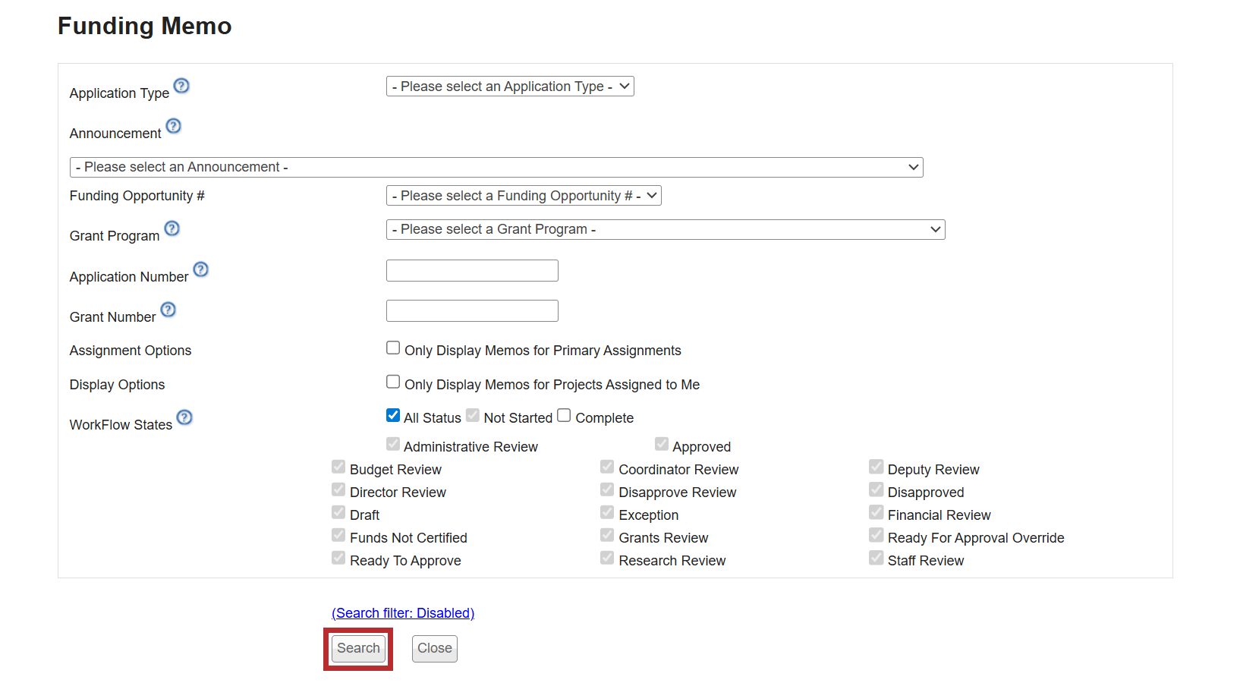The width and height of the screenshot is (1240, 683).
Task: Check Only Display Memos for Projects Assigned to Me
Action: (393, 382)
